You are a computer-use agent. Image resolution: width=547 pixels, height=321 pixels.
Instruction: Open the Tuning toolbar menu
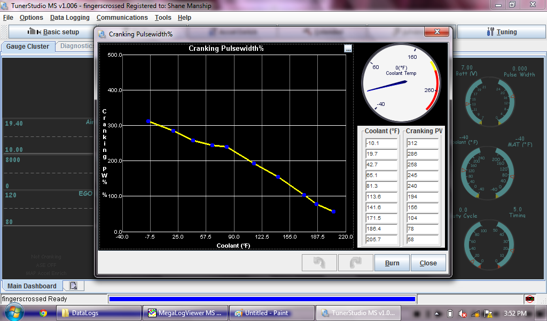coord(501,32)
